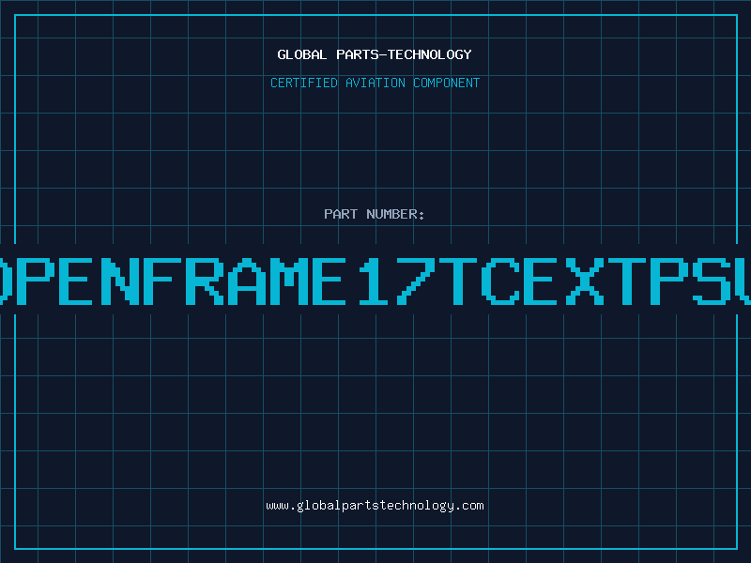Click the PEN letters at the part number start
Screen dimensions: 751x563
pos(77,281)
